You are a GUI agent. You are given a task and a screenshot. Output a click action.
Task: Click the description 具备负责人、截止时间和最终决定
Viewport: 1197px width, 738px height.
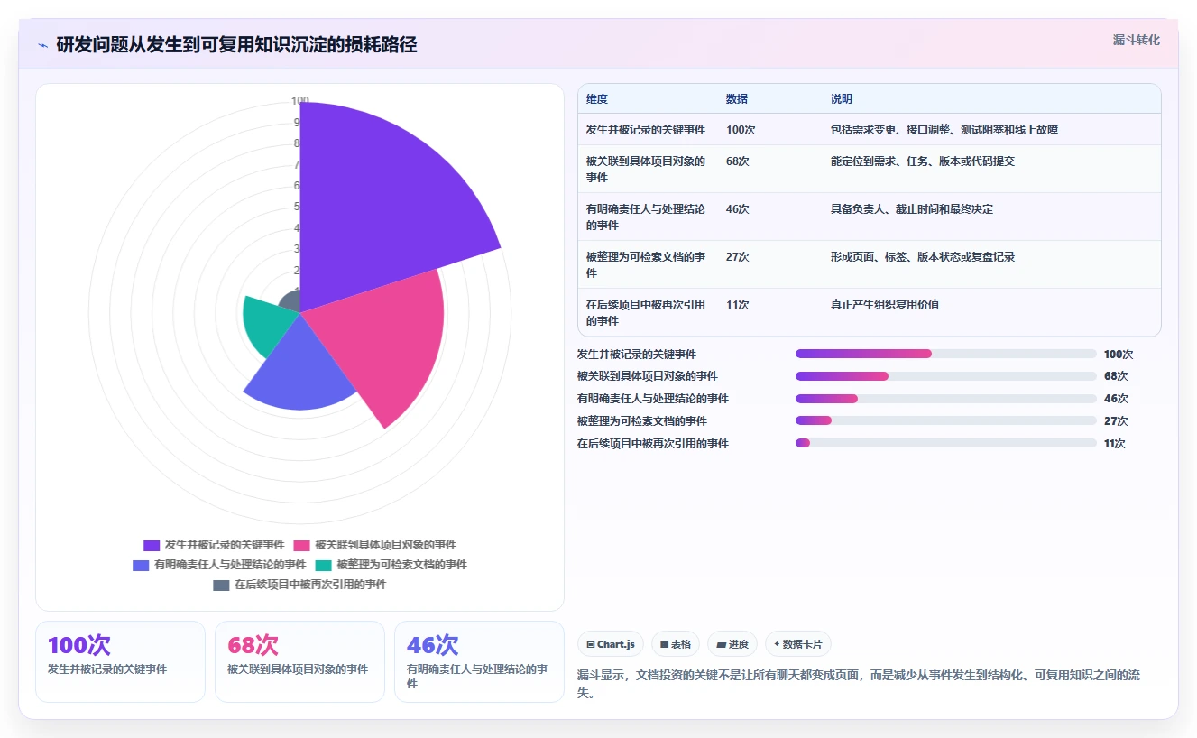pos(912,209)
